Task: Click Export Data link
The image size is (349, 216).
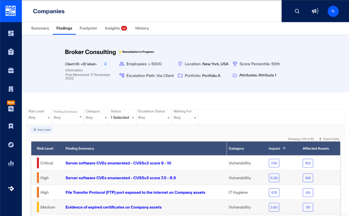Action: pyautogui.click(x=329, y=139)
